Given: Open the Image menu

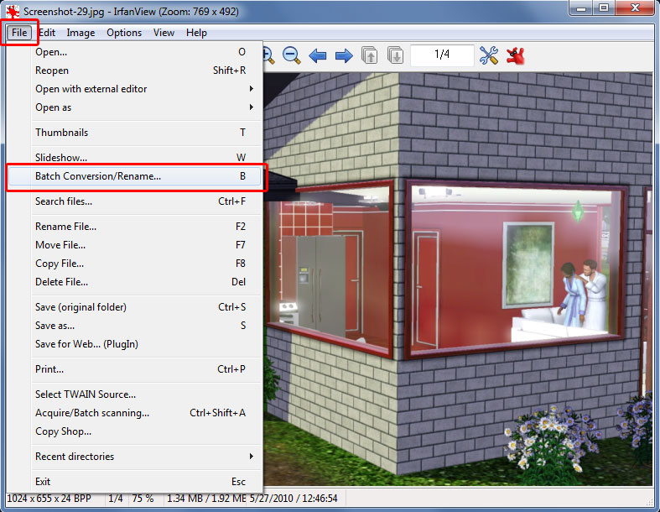Looking at the screenshot, I should 81,33.
